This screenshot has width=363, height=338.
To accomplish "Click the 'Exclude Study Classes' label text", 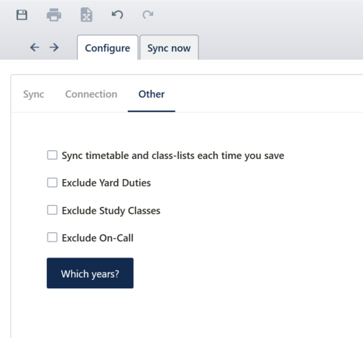I will point(111,211).
